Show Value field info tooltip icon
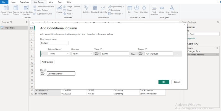Screen dimensions: 221x111 pyautogui.click(x=101, y=49)
